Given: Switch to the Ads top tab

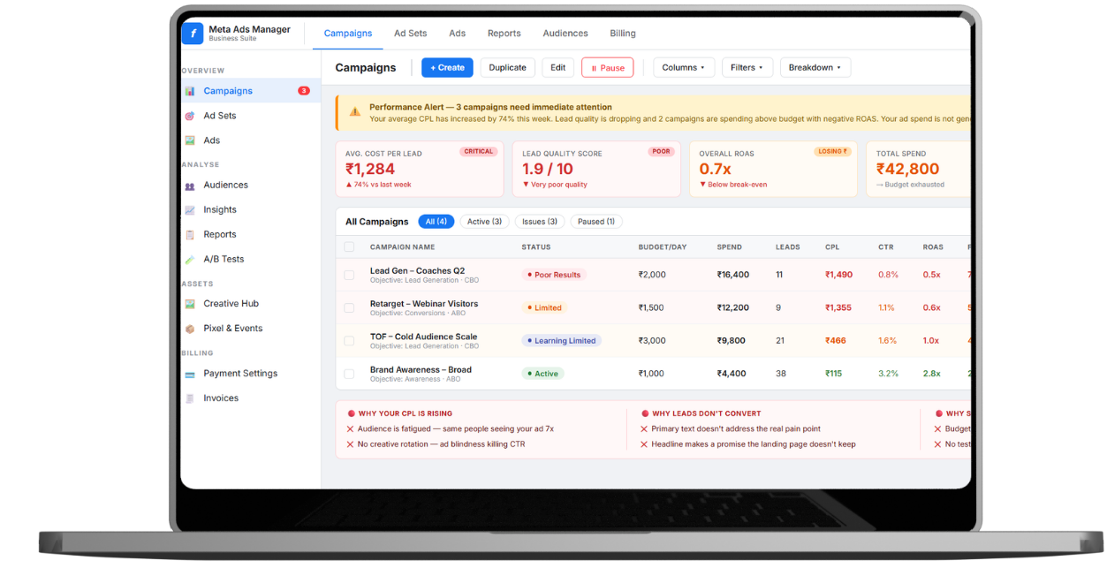Looking at the screenshot, I should [457, 34].
